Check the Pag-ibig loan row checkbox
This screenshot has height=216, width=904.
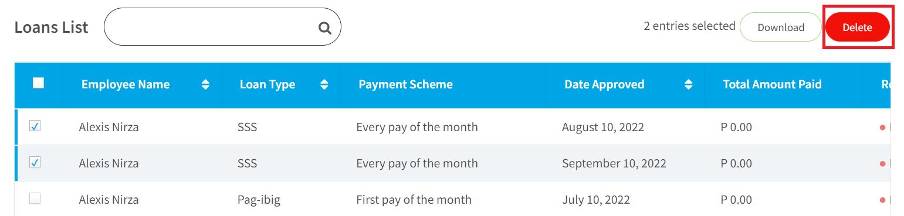tap(35, 198)
